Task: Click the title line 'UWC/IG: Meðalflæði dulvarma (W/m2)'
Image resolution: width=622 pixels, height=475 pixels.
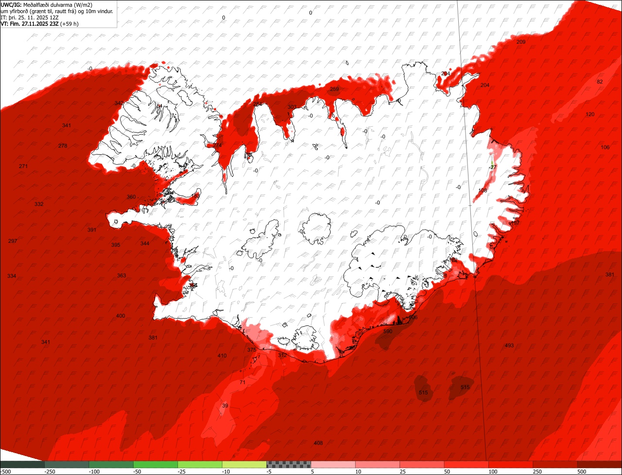Action: (47, 4)
